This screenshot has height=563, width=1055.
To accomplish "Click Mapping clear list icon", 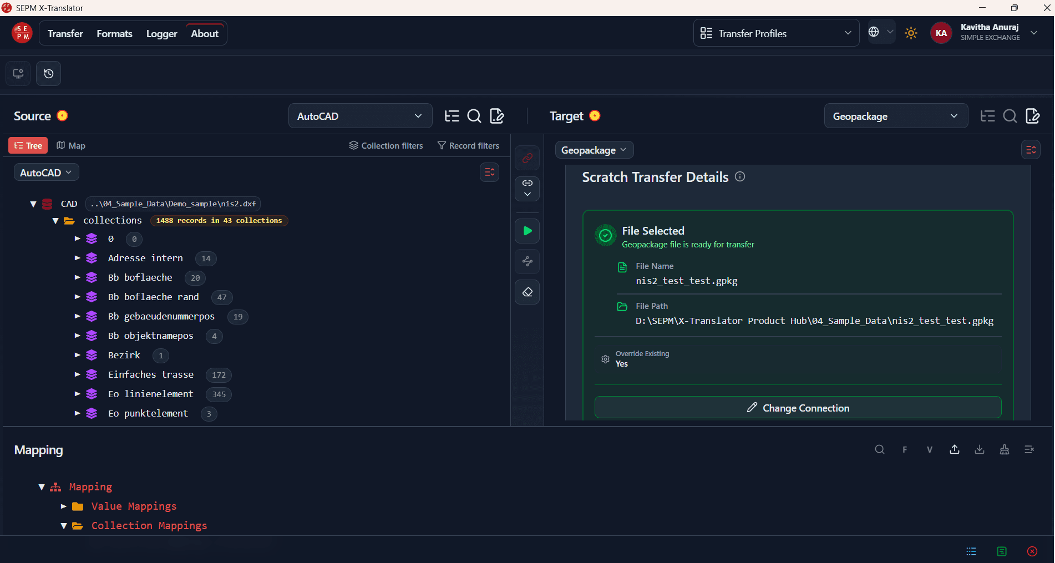I will point(1029,449).
